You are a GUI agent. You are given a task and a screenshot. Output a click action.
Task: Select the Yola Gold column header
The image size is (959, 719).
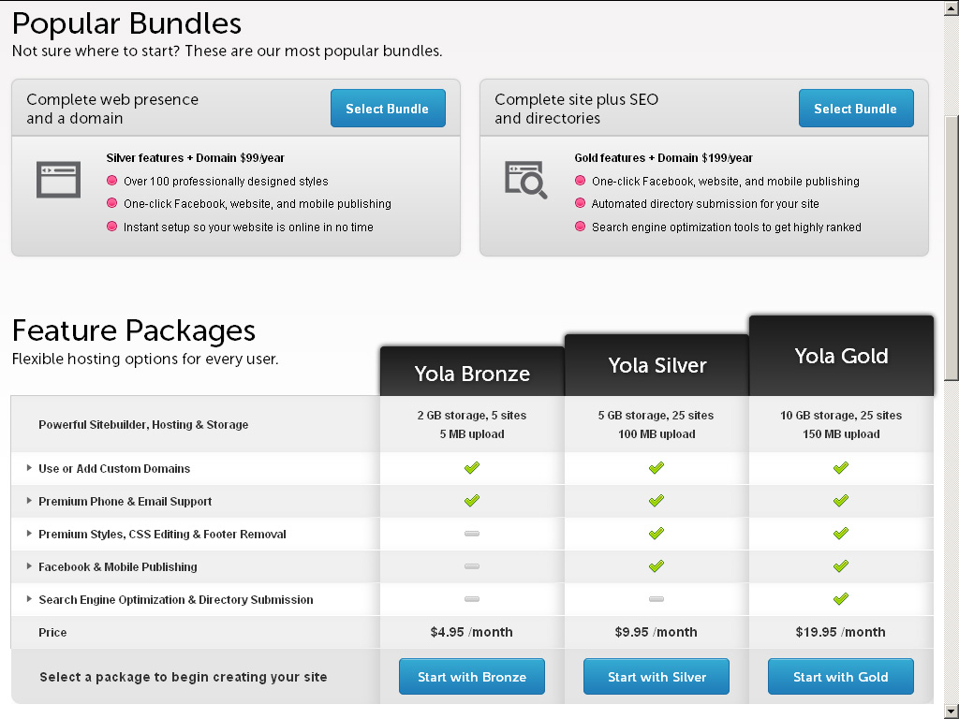coord(841,356)
